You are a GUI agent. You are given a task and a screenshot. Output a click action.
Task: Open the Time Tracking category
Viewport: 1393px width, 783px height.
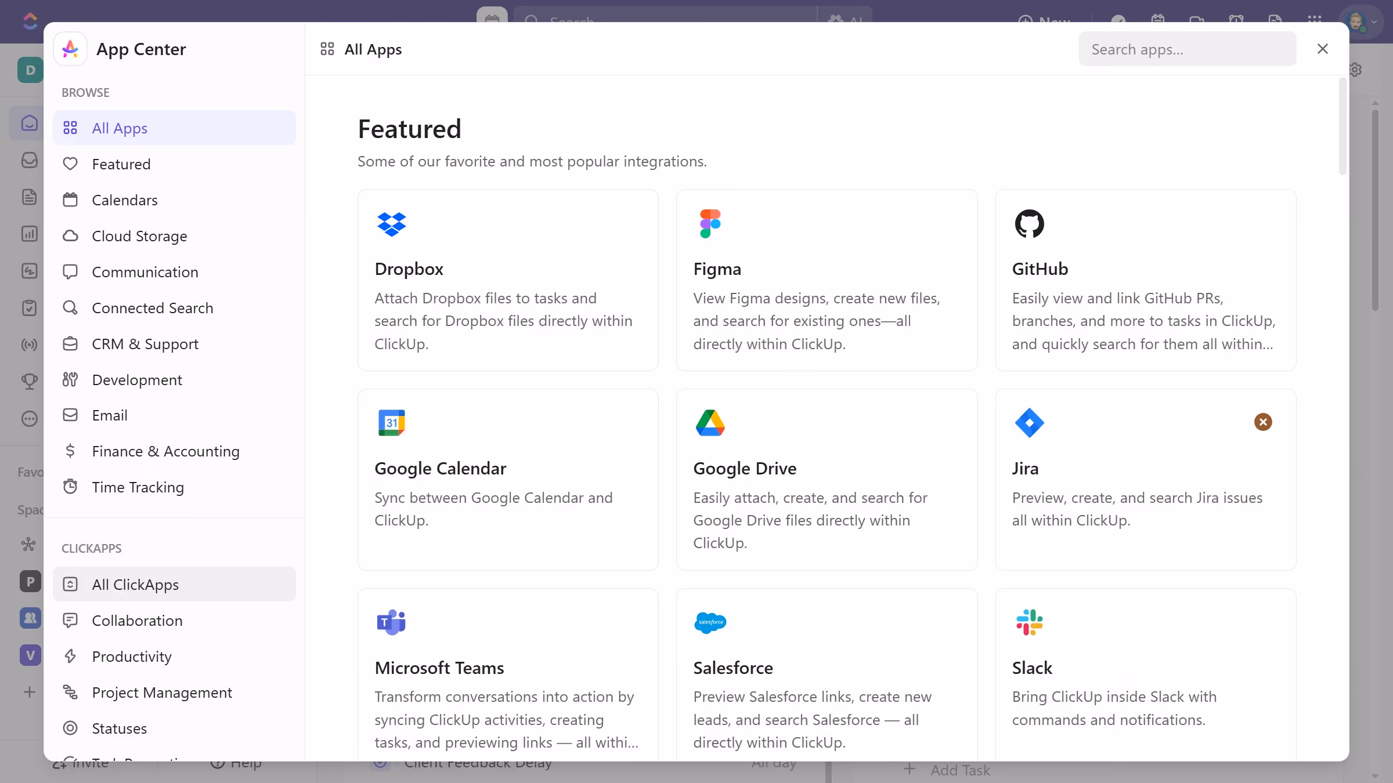pyautogui.click(x=174, y=487)
